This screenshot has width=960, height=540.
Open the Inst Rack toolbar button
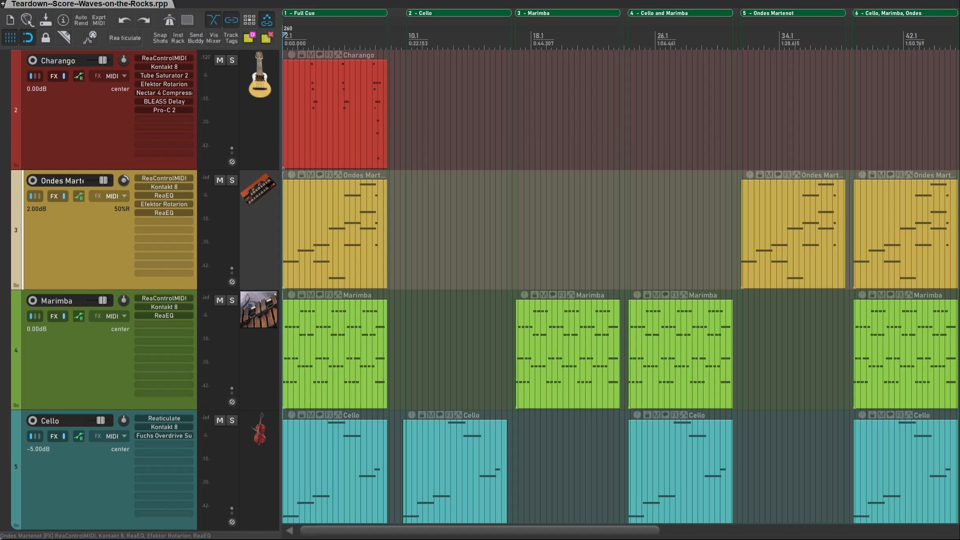[x=178, y=38]
